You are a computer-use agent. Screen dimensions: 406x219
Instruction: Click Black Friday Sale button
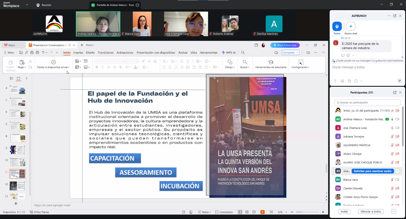[285, 45]
